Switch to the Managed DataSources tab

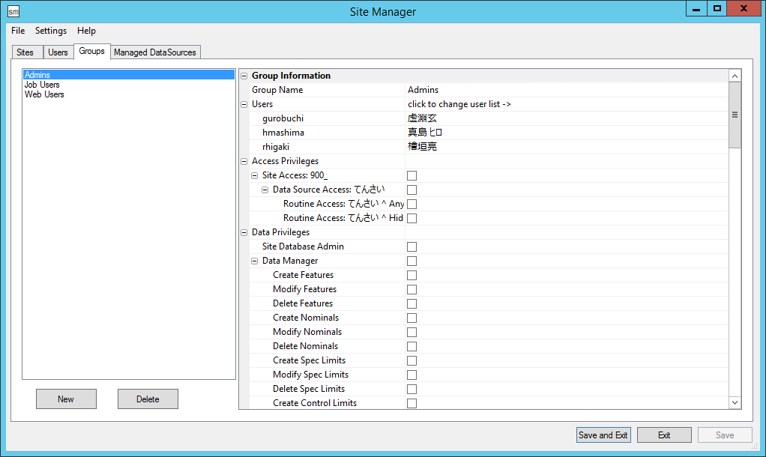(x=155, y=52)
